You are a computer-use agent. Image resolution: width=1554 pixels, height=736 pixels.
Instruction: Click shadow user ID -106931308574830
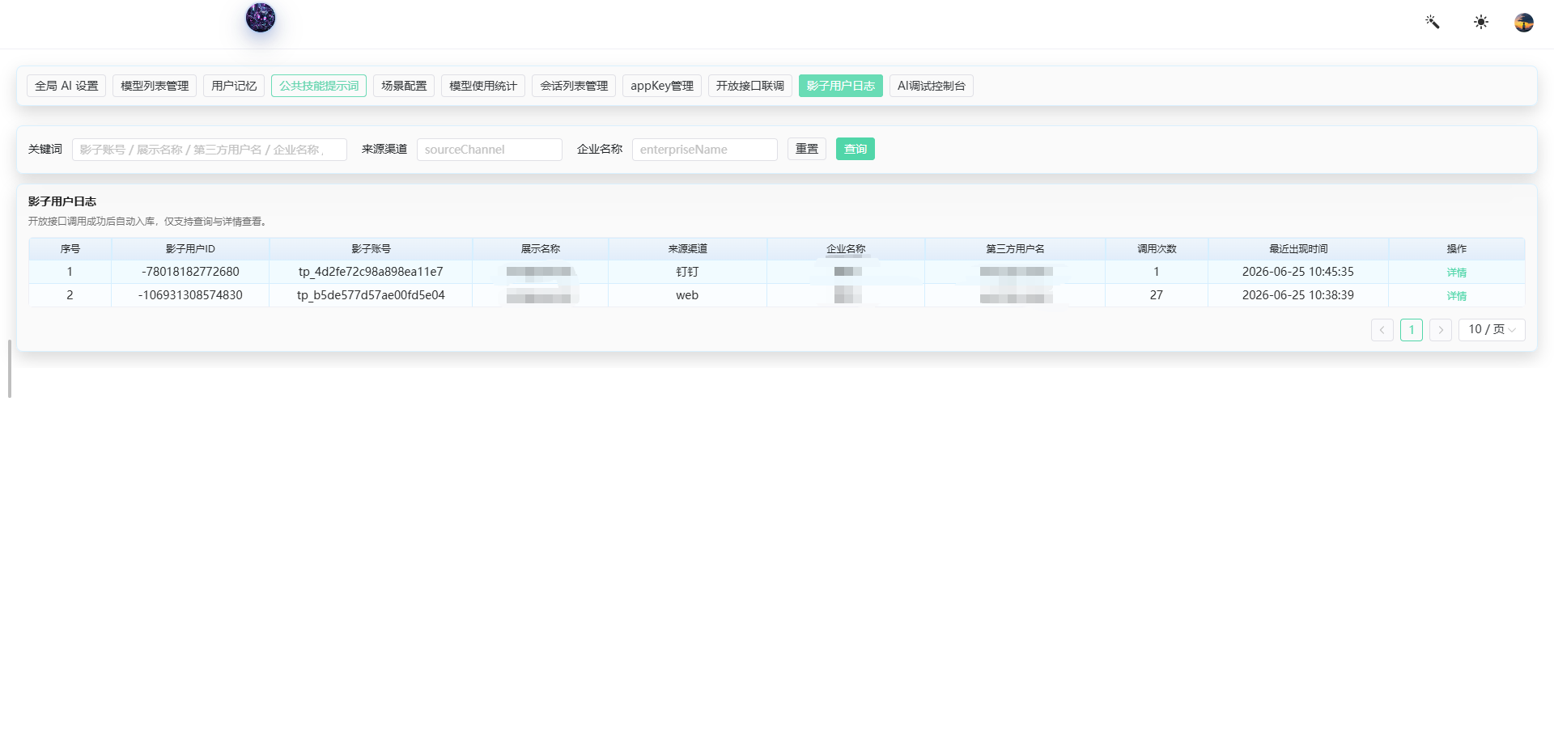tap(190, 295)
